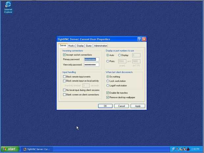Click the dialog's question mark help button
The height and width of the screenshot is (153, 204).
point(140,39)
